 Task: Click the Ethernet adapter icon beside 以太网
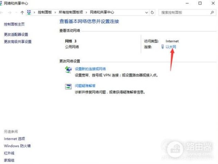[162, 47]
